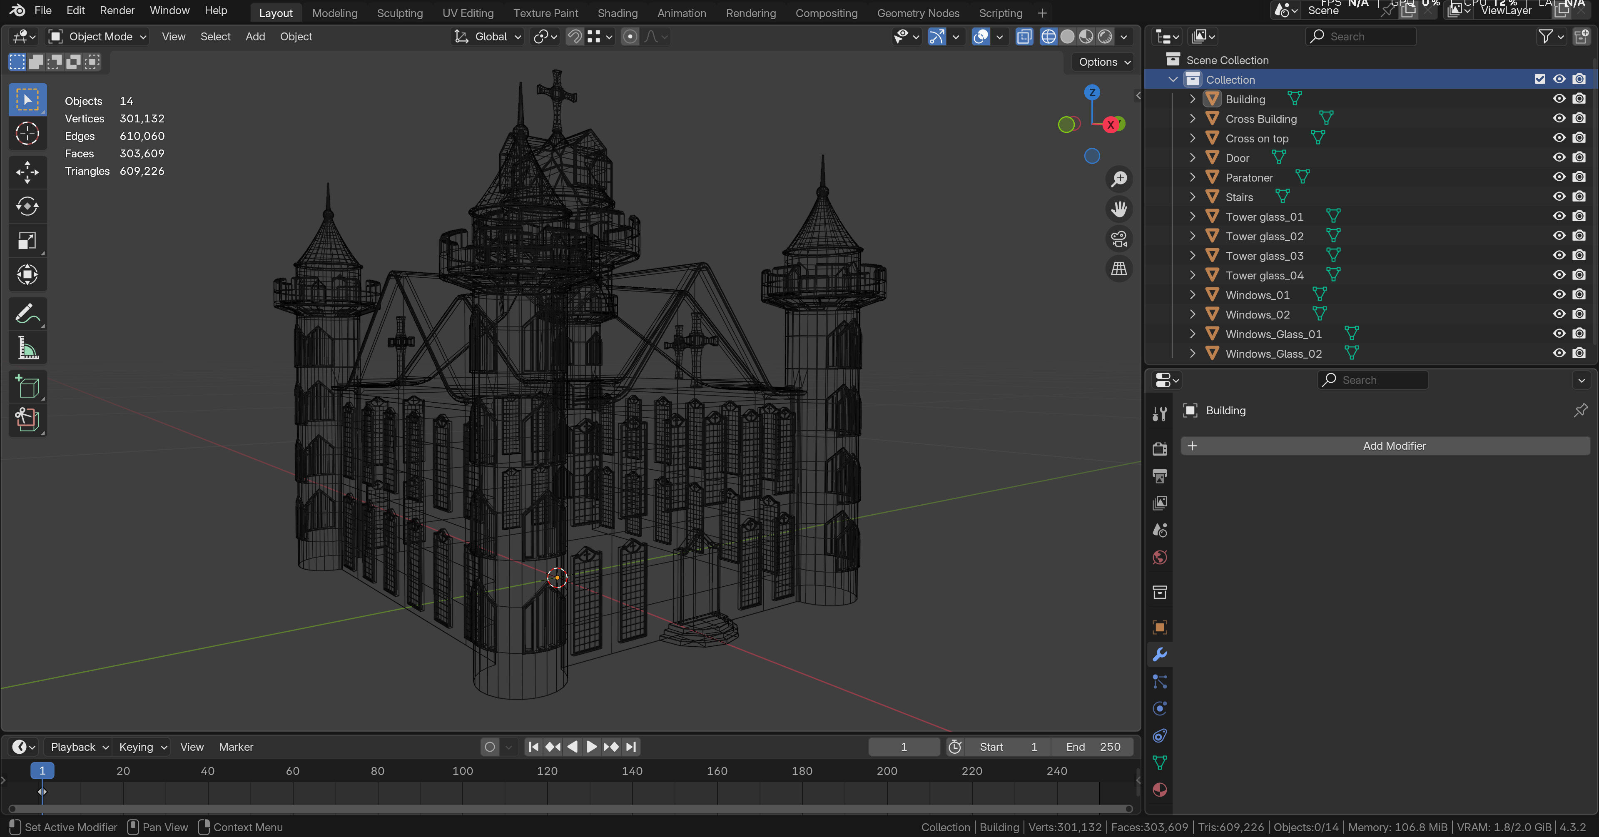The width and height of the screenshot is (1599, 837).
Task: Select the Add Cube tool
Action: [27, 387]
